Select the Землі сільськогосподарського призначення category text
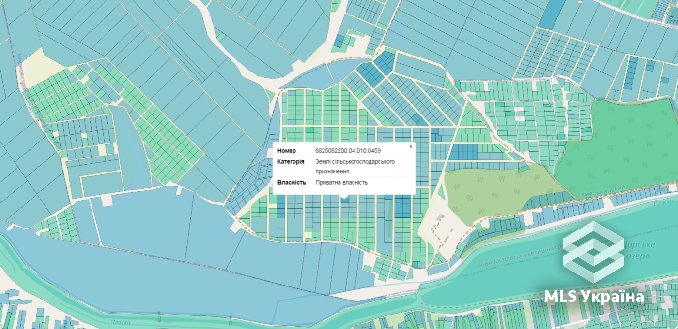This screenshot has width=678, height=329. 354,166
